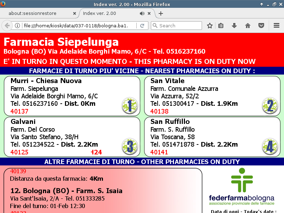284x213 pixels.
Task: Show bookmarks list icon
Action: (x=221, y=26)
